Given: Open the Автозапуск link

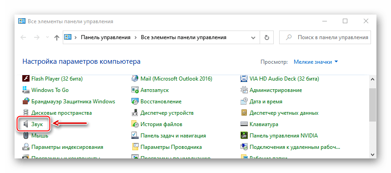Looking at the screenshot, I should point(155,90).
